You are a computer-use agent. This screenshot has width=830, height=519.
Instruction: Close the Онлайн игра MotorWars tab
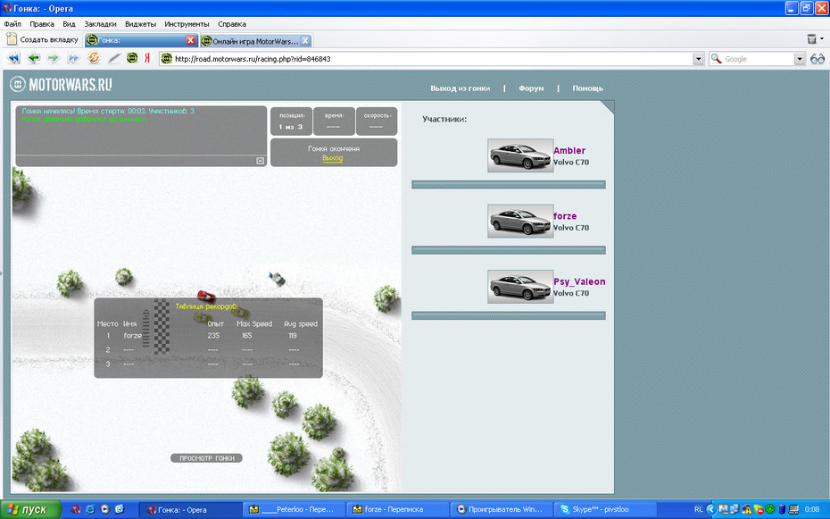point(305,41)
